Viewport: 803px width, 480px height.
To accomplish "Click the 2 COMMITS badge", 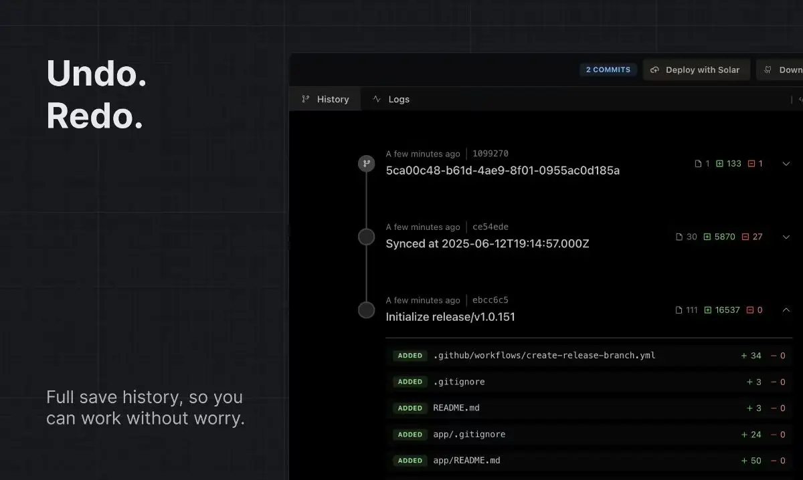I will (608, 70).
